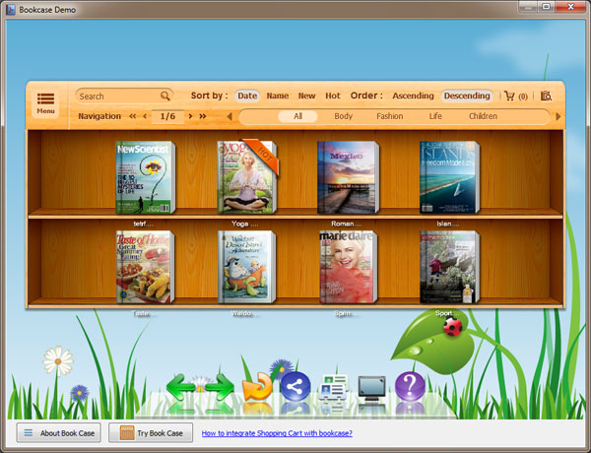This screenshot has width=591, height=453.
Task: Click into the Search field
Action: pyautogui.click(x=124, y=97)
